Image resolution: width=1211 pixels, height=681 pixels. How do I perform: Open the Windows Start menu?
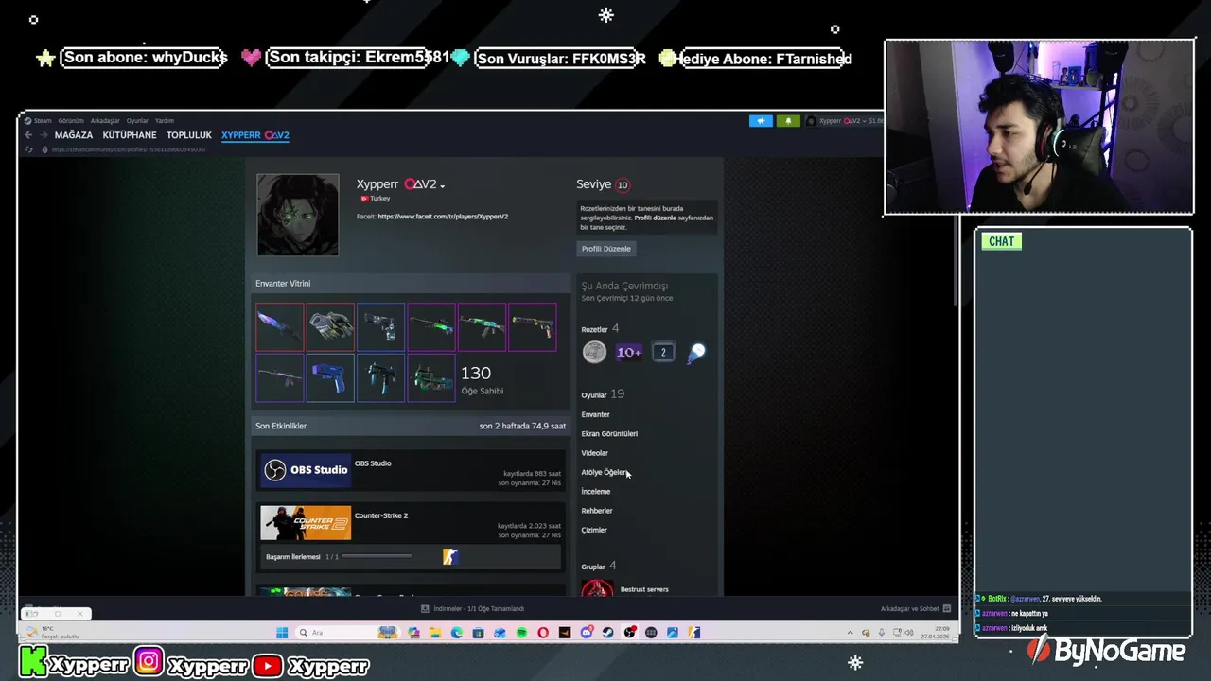point(282,633)
